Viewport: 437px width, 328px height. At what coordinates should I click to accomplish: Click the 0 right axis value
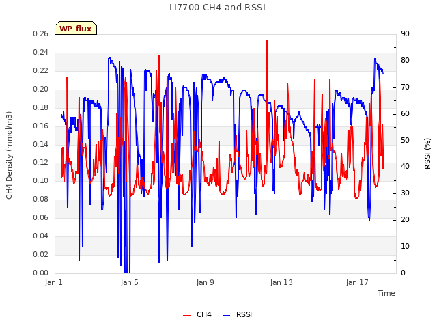pyautogui.click(x=403, y=273)
